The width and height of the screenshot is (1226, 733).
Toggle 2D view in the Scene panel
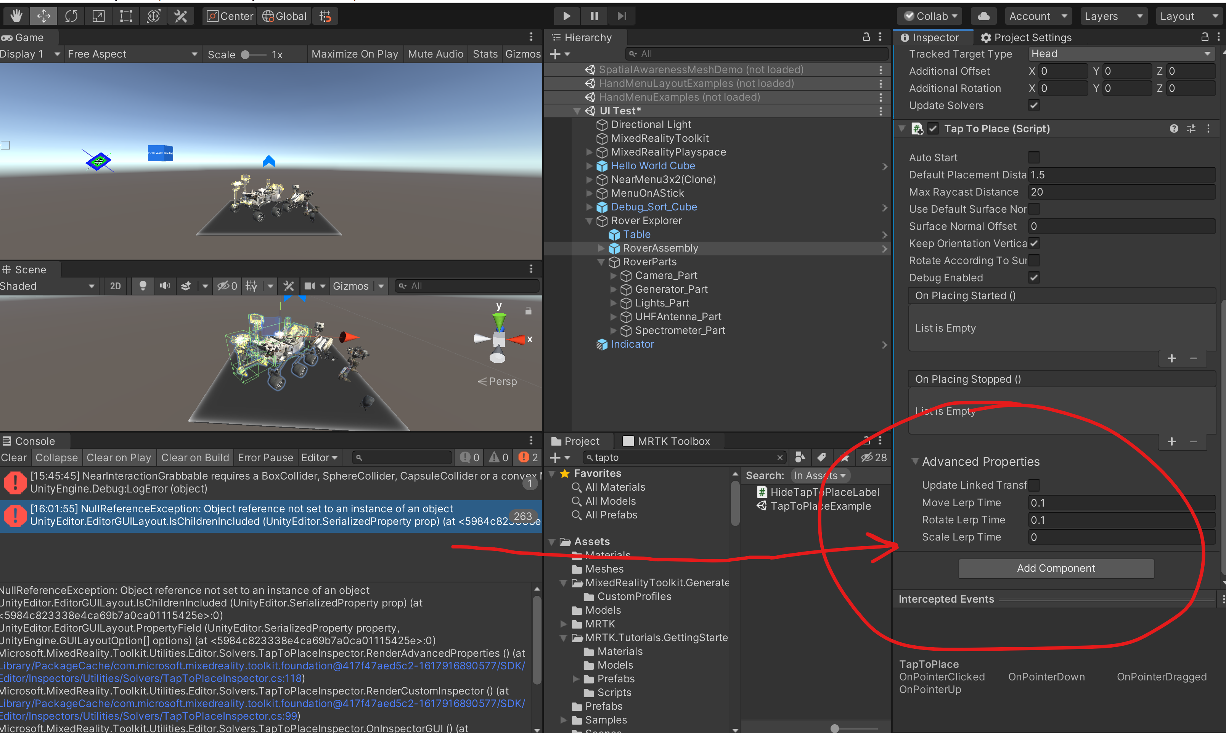[x=115, y=286]
